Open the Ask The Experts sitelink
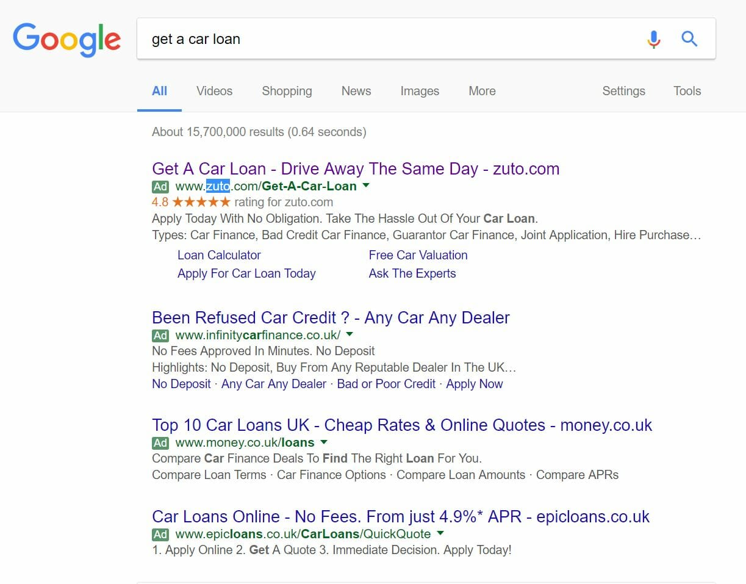Image resolution: width=746 pixels, height=584 pixels. (x=412, y=273)
